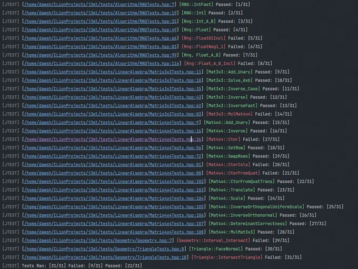Open the Matrix4x4Tests.hpp:16 file link

pos(113,131)
